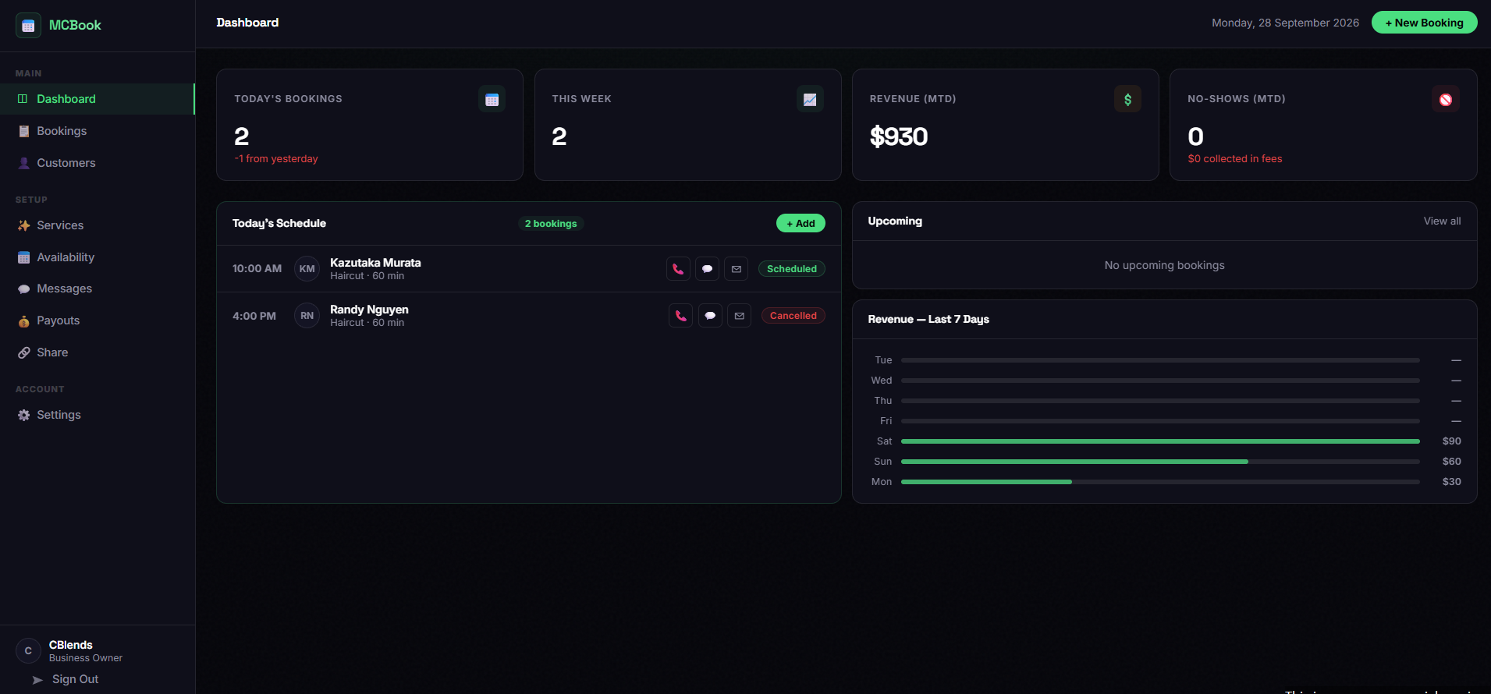Click the date Monday, 28 September 2026
The width and height of the screenshot is (1491, 694).
click(1285, 23)
